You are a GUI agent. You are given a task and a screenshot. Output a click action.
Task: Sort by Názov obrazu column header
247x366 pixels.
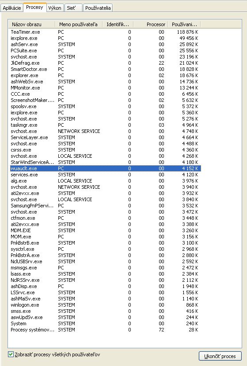pyautogui.click(x=32, y=24)
